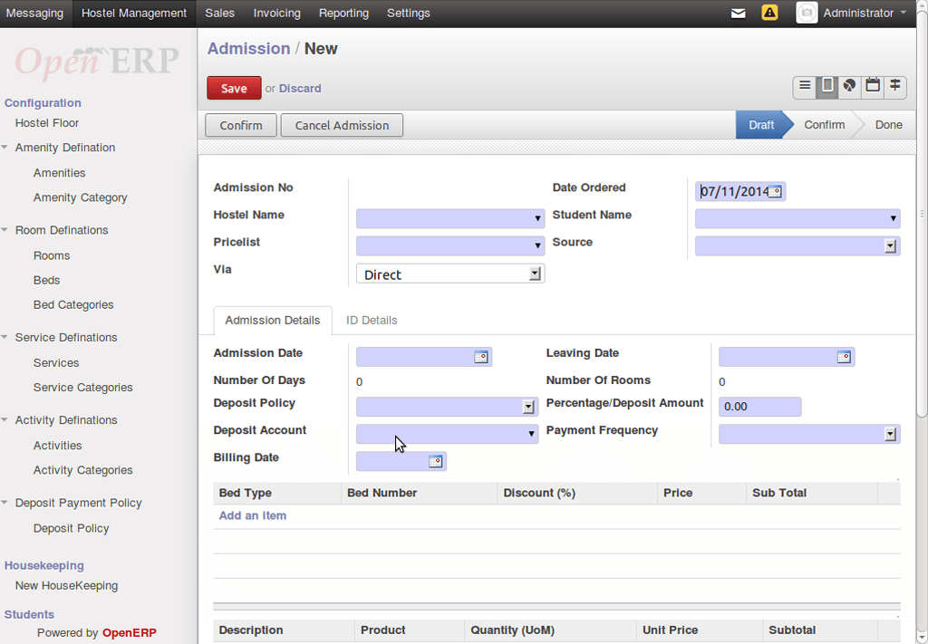
Task: Switch to calendar view icon
Action: [x=873, y=86]
